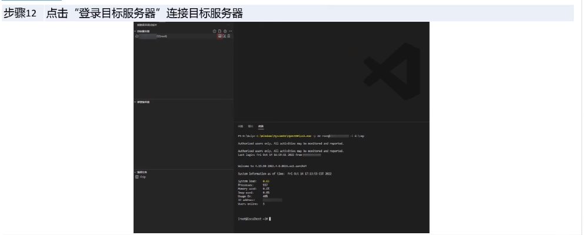Delete the server using the trash icon

229,36
